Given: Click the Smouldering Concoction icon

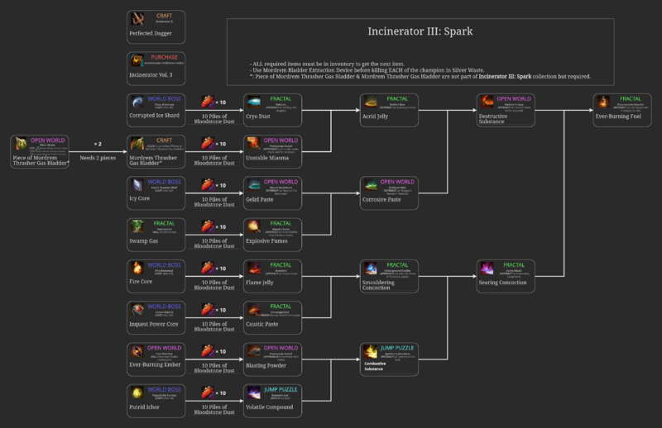Looking at the screenshot, I should click(370, 268).
